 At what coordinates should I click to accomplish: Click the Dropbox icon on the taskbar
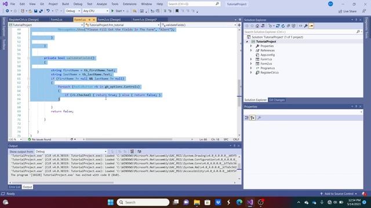[x=218, y=202]
